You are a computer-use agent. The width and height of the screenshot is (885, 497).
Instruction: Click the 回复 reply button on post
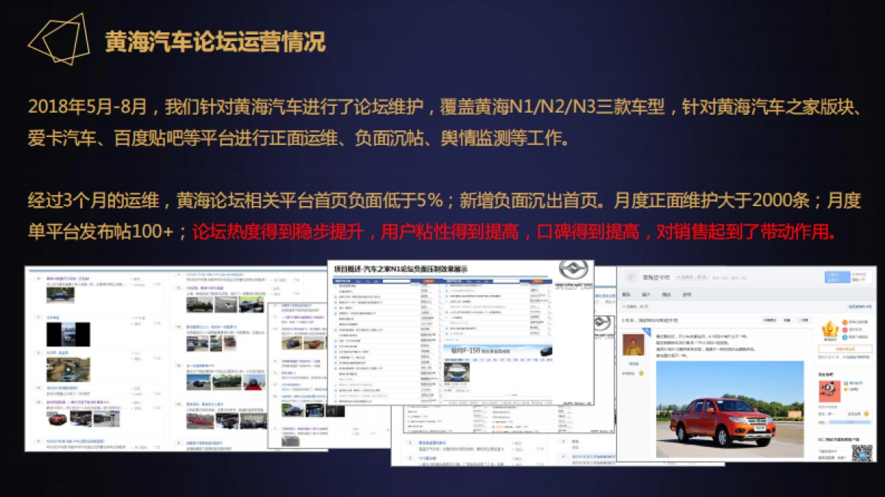[x=804, y=320]
